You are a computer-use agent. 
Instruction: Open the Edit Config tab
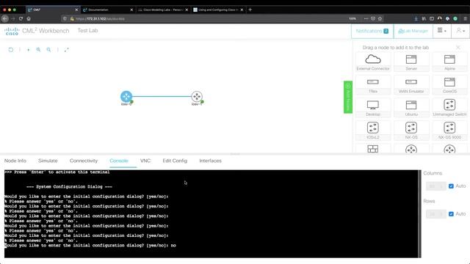pos(175,161)
